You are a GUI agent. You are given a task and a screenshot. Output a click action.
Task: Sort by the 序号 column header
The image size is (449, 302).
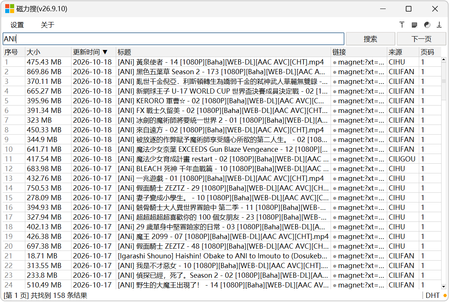[14, 52]
